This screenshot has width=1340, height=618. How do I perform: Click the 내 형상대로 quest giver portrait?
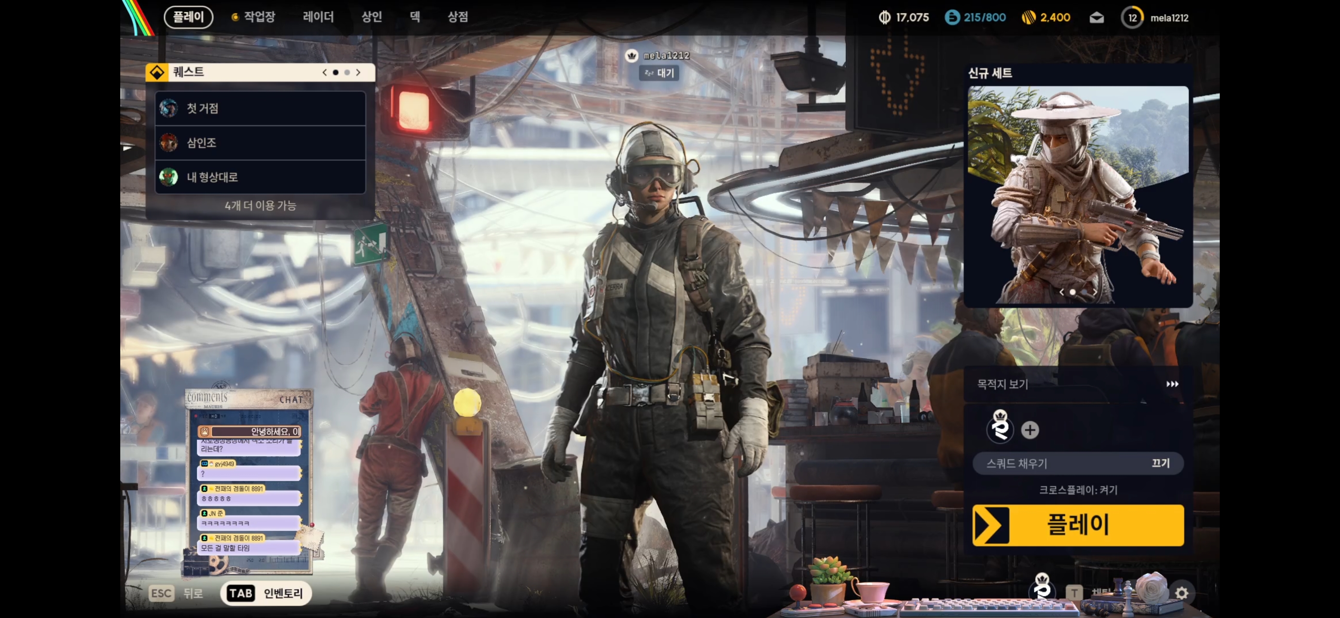(168, 177)
